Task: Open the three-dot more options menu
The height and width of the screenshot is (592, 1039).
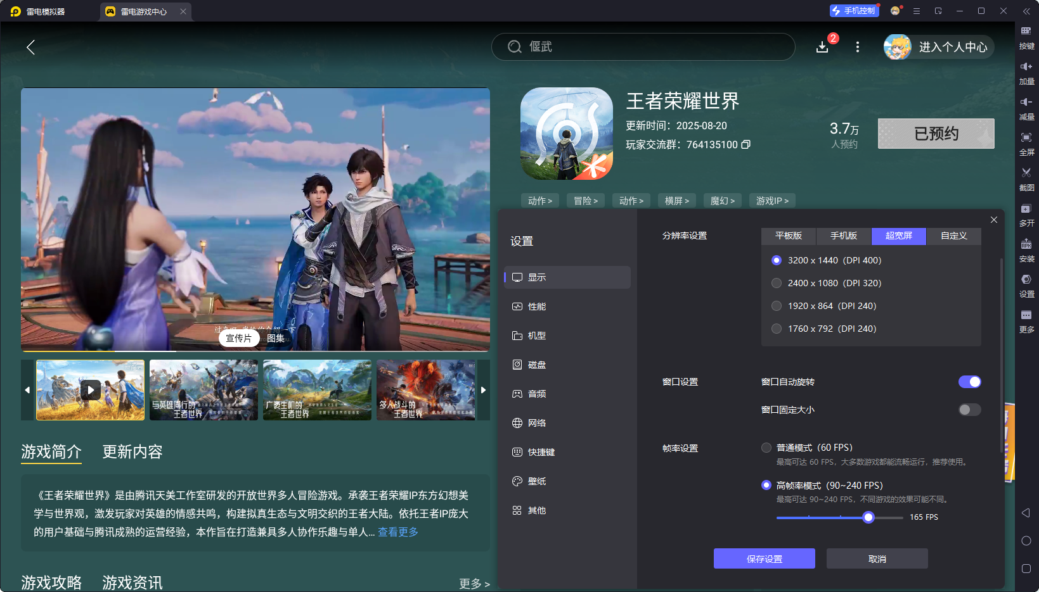Action: (858, 47)
